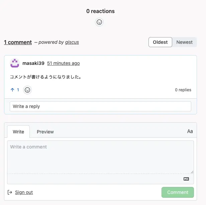Screen dimensions: 206x205
Task: Open the giscus link
Action: point(72,42)
